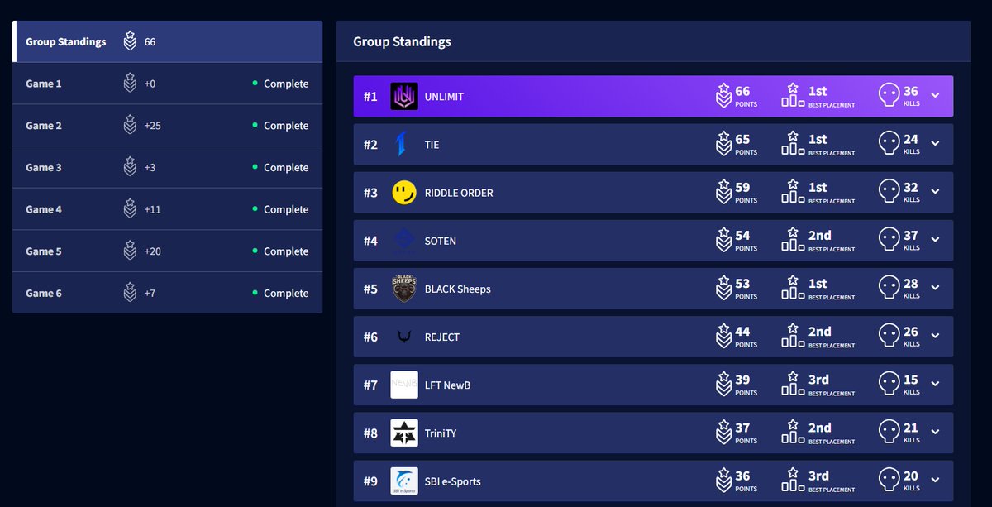Click the 3rd best placement for LFT NewB
Screen dimensions: 992x507
[818, 380]
